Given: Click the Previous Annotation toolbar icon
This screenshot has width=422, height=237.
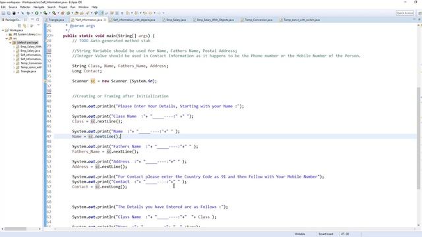Looking at the screenshot, I should (136, 13).
